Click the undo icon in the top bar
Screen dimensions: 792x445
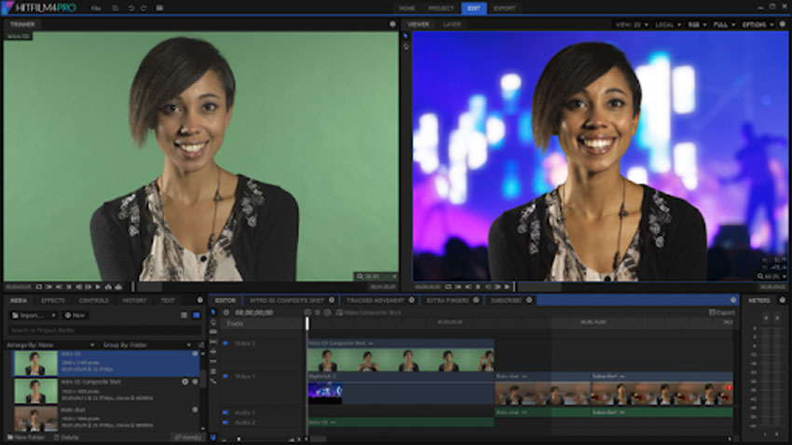tap(130, 7)
